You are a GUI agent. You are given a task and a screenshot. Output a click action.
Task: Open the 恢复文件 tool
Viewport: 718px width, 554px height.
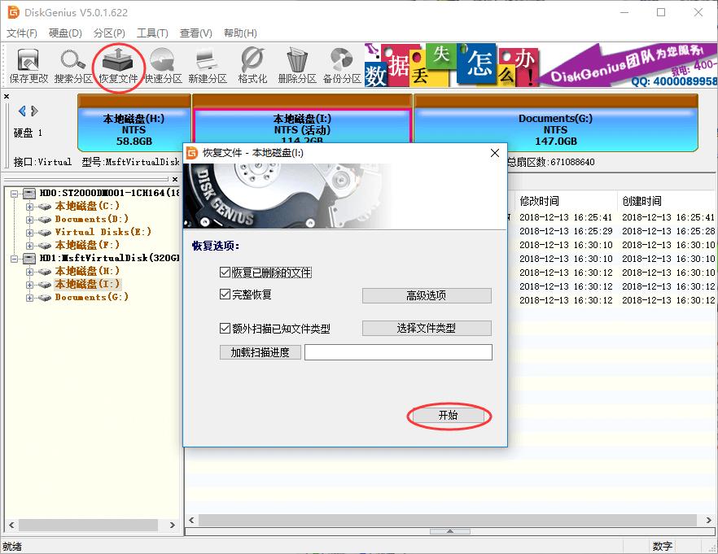tap(118, 65)
